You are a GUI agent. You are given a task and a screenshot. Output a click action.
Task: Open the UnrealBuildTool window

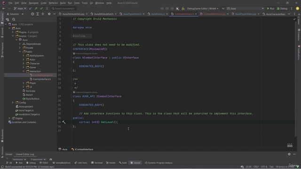62,163
